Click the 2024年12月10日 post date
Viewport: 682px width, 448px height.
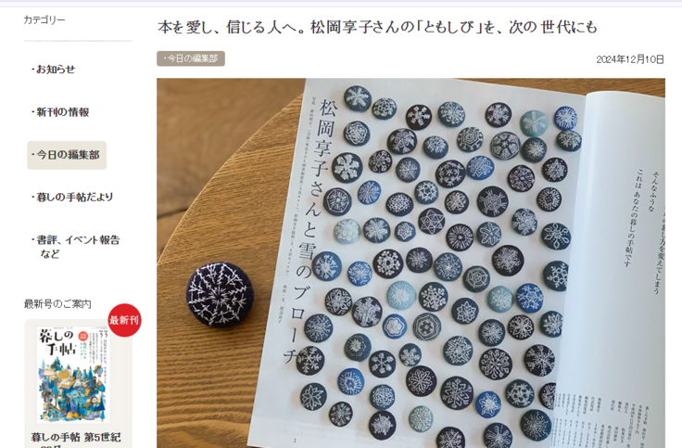pos(630,59)
